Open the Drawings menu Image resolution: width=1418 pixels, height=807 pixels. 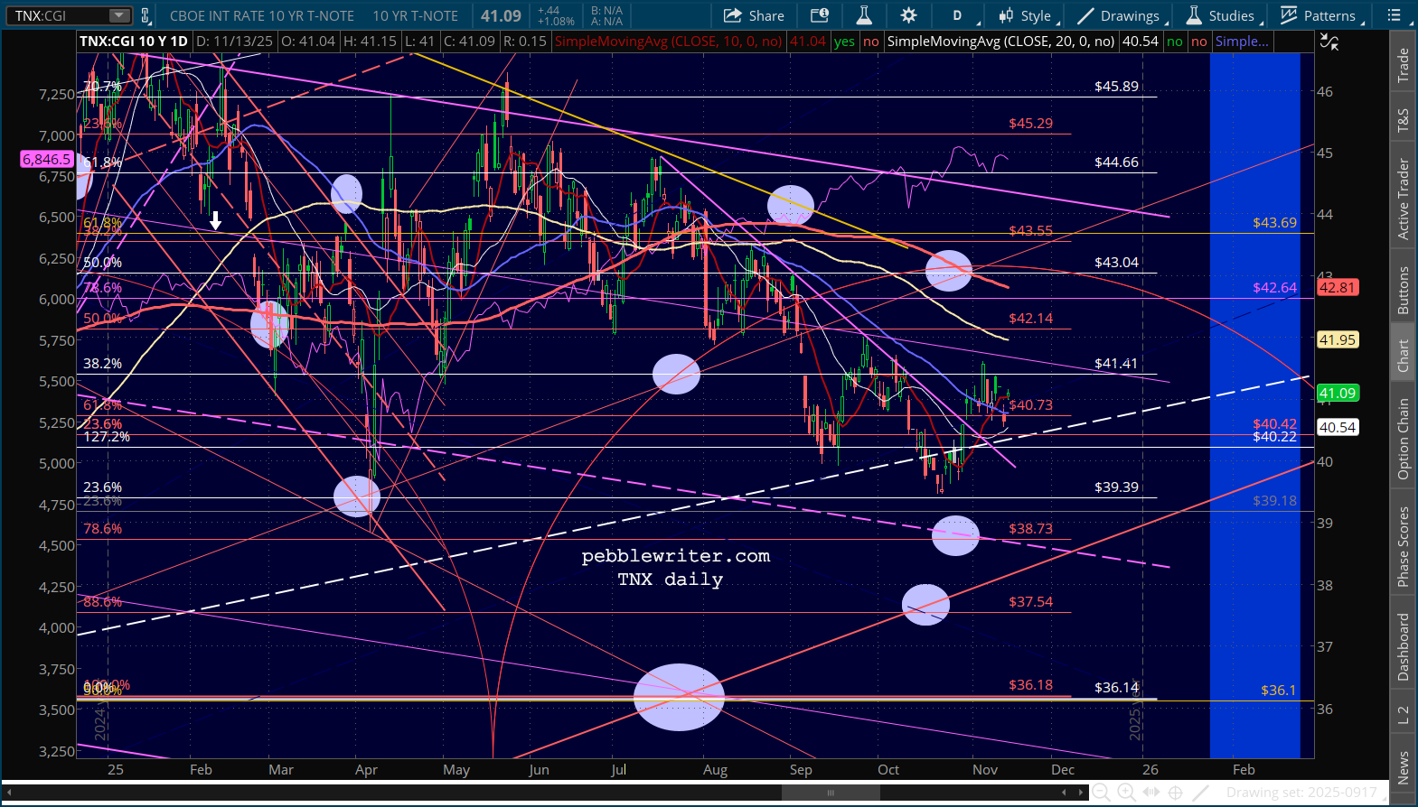1119,15
